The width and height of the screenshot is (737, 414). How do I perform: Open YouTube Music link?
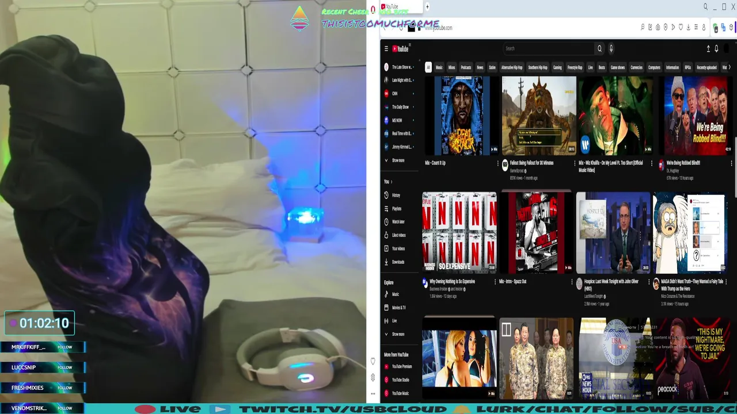tap(400, 393)
